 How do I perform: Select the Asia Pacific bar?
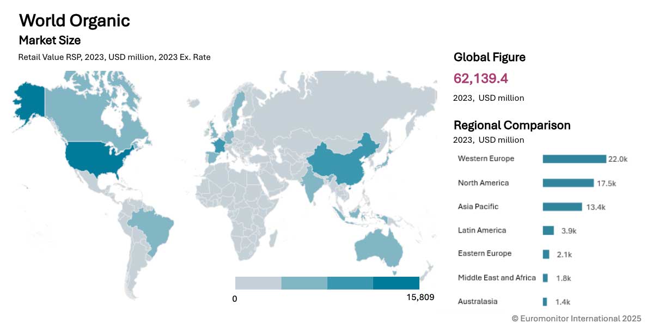[562, 207]
